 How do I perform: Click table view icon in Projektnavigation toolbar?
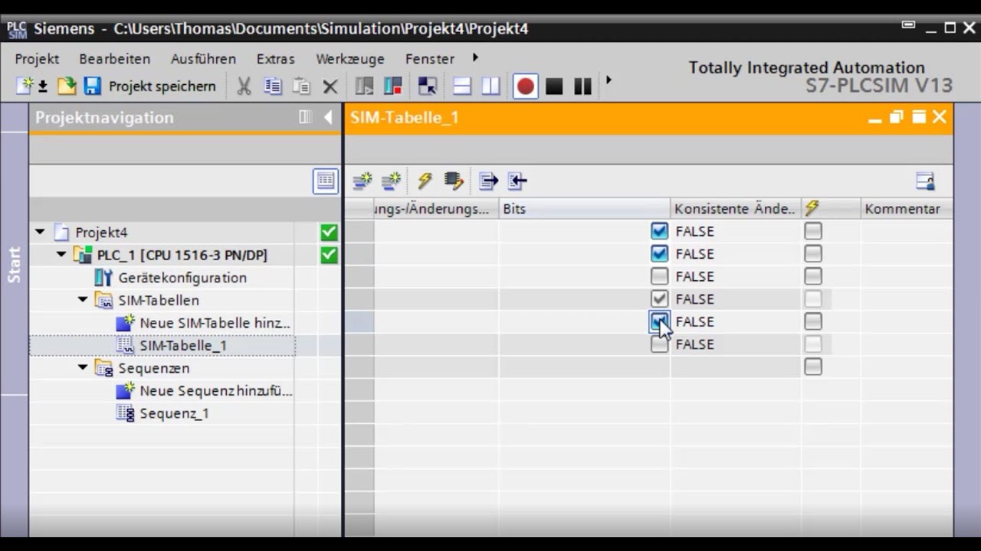[326, 181]
